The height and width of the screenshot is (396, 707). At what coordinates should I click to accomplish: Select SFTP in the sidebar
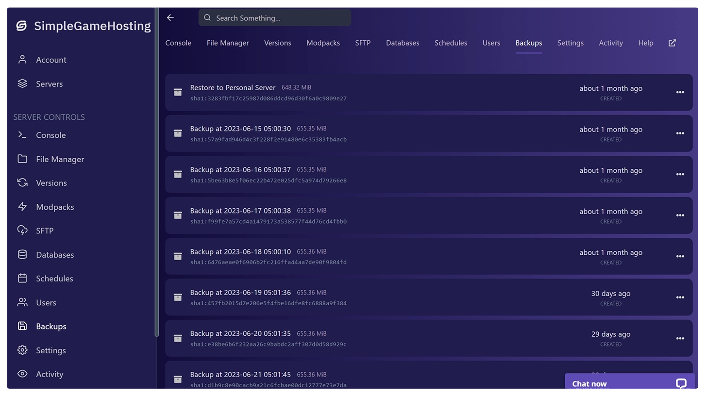point(45,231)
